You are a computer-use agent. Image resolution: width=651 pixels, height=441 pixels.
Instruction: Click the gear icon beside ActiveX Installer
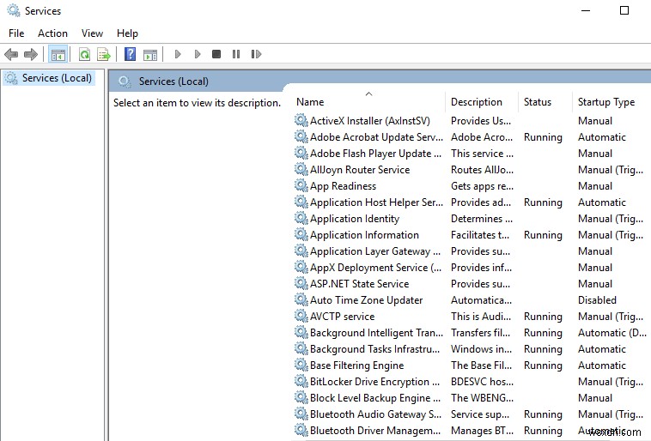(301, 120)
